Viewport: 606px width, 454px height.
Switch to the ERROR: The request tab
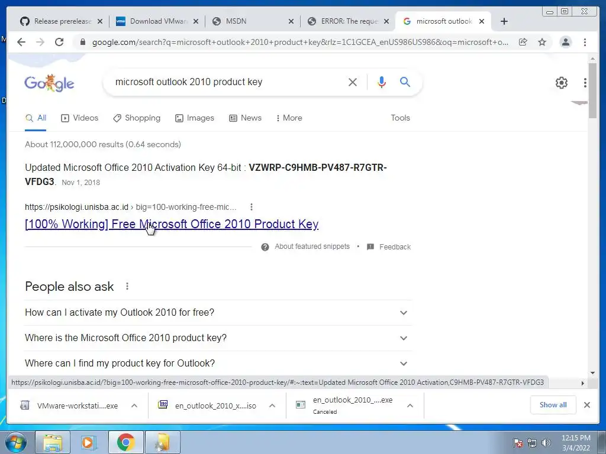point(348,21)
